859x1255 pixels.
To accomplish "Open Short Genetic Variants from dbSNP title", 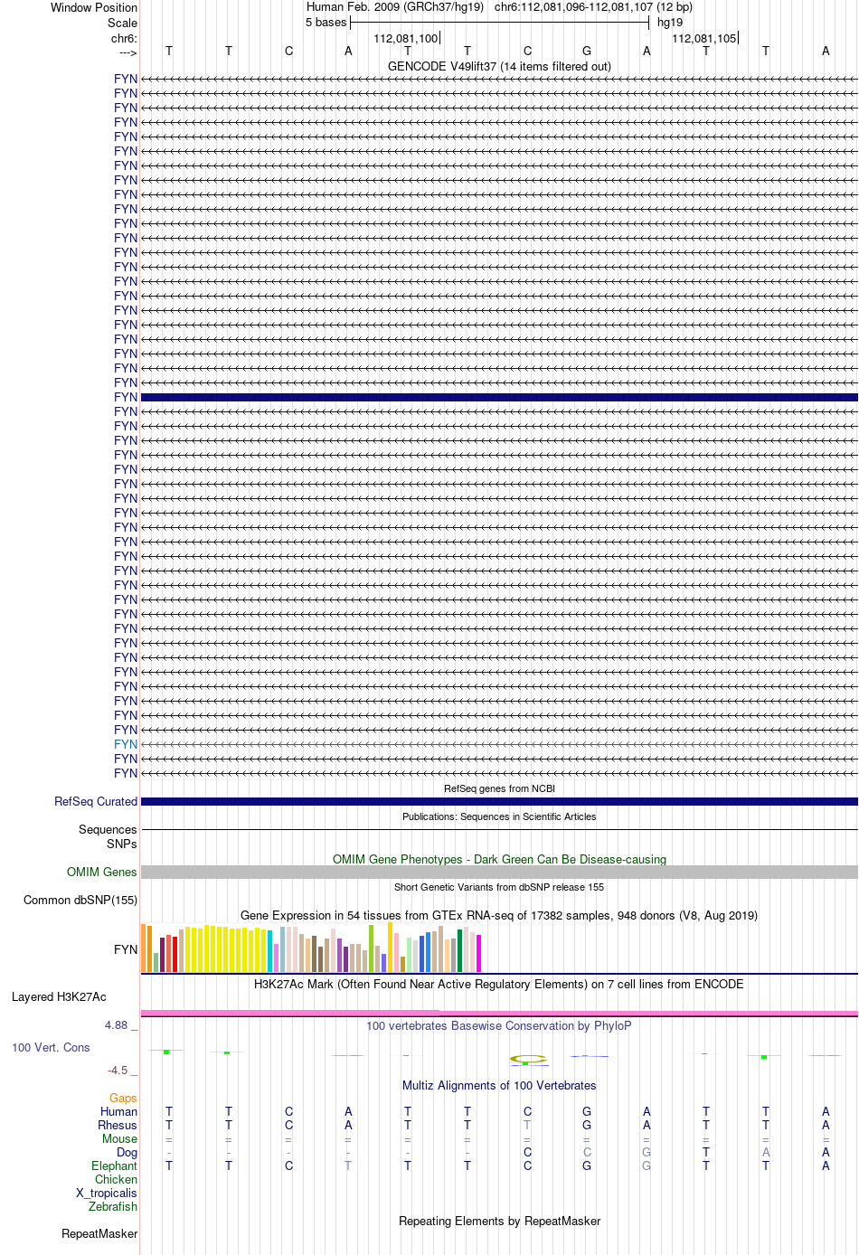I will 499,887.
